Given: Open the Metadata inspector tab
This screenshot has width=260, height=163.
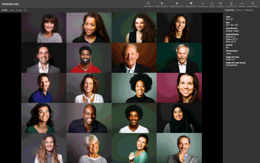Looking at the screenshot, I should coord(249,10).
